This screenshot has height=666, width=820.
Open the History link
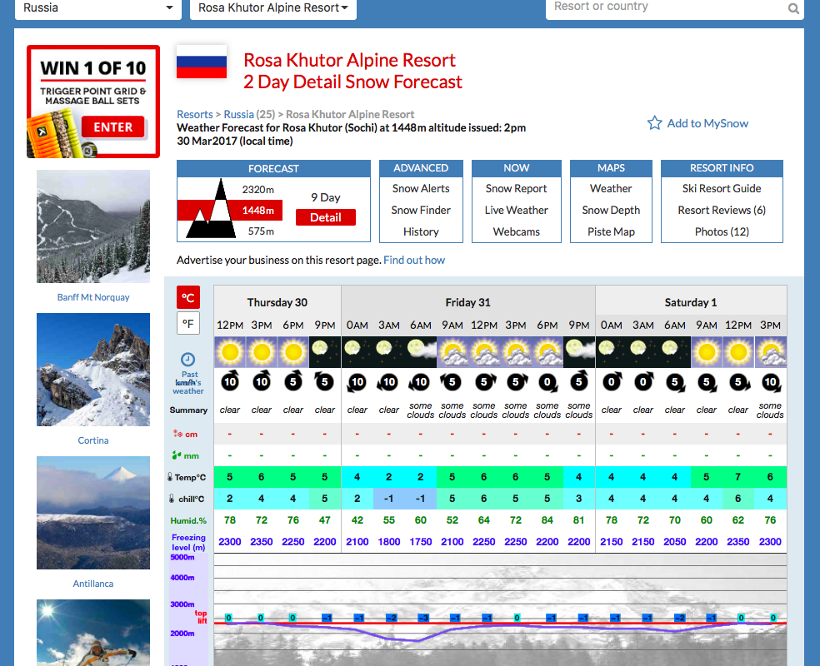tap(421, 232)
